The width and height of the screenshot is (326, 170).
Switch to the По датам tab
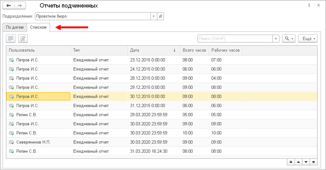(x=15, y=27)
